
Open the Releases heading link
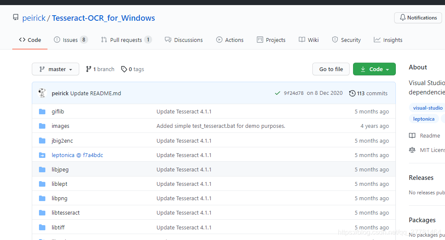coord(421,178)
